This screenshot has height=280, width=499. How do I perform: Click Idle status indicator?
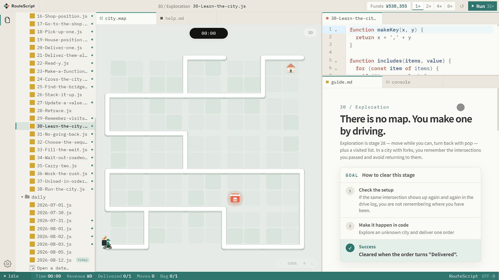11,276
